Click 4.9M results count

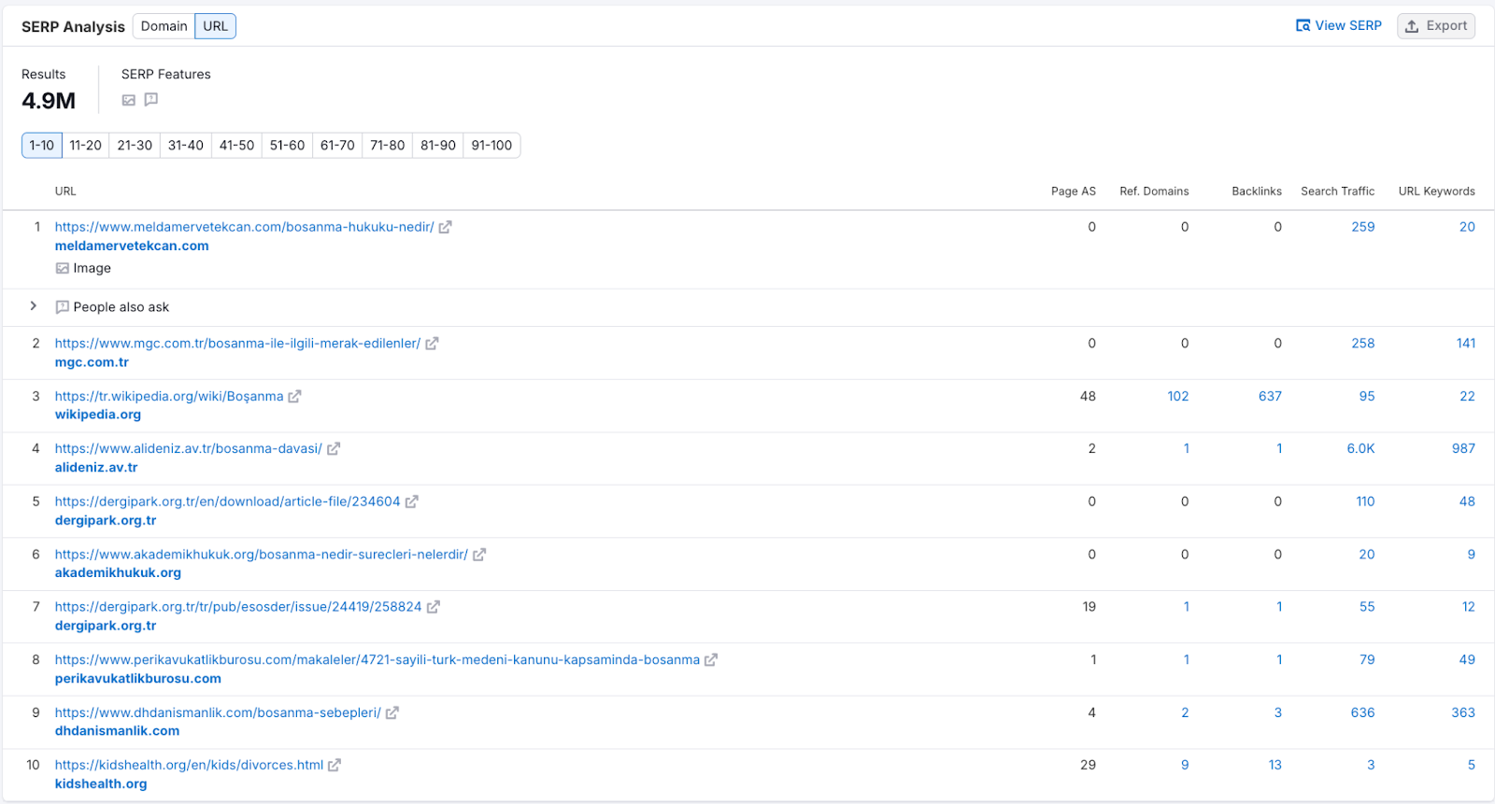pos(49,101)
